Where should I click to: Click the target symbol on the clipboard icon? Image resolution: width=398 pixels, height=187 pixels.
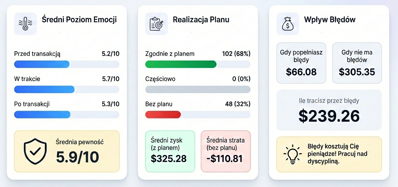point(159,24)
